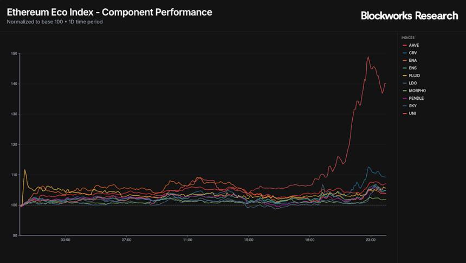This screenshot has width=466, height=263.
Task: Click the 23:00 x-axis time label
Action: pyautogui.click(x=371, y=240)
